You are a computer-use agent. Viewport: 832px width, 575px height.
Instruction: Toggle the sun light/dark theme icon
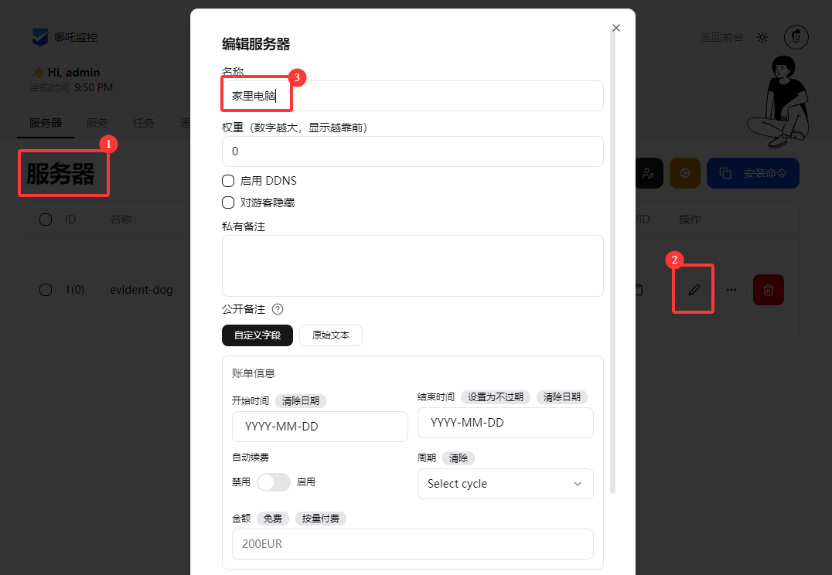point(762,37)
